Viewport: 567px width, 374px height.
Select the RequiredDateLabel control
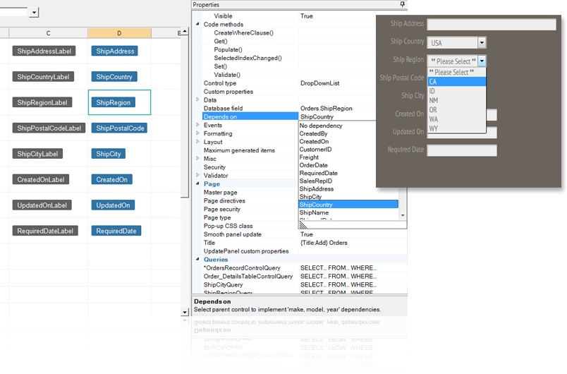[x=45, y=231]
